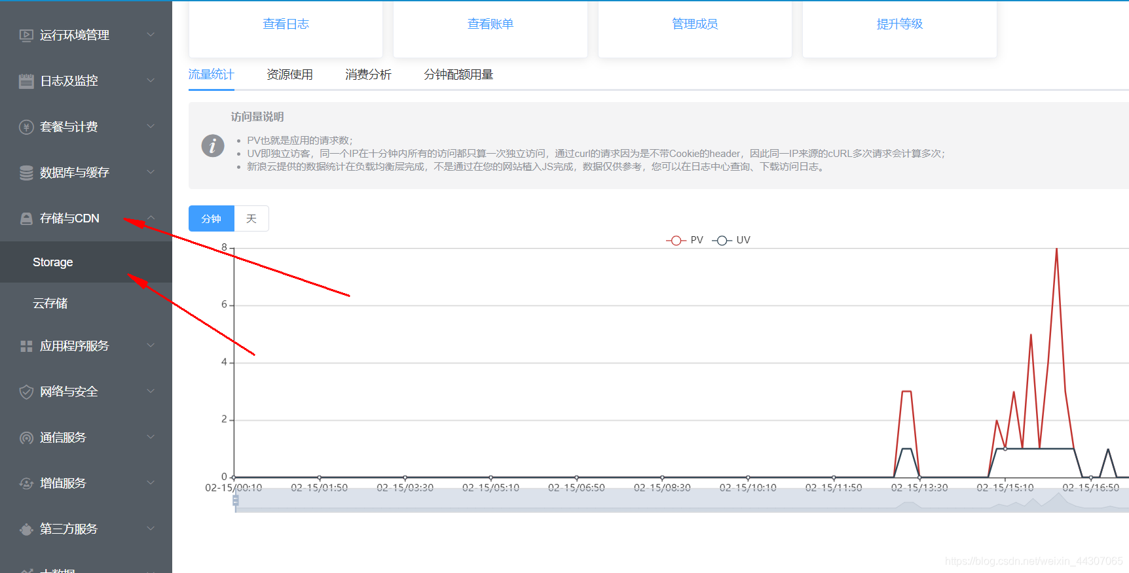Expand the 网络与安全 menu chevron
The height and width of the screenshot is (573, 1129).
tap(151, 391)
